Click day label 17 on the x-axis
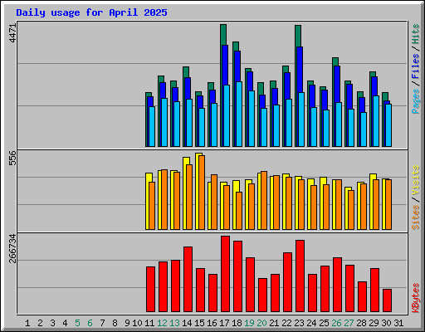The height and width of the screenshot is (332, 425). pyautogui.click(x=224, y=323)
